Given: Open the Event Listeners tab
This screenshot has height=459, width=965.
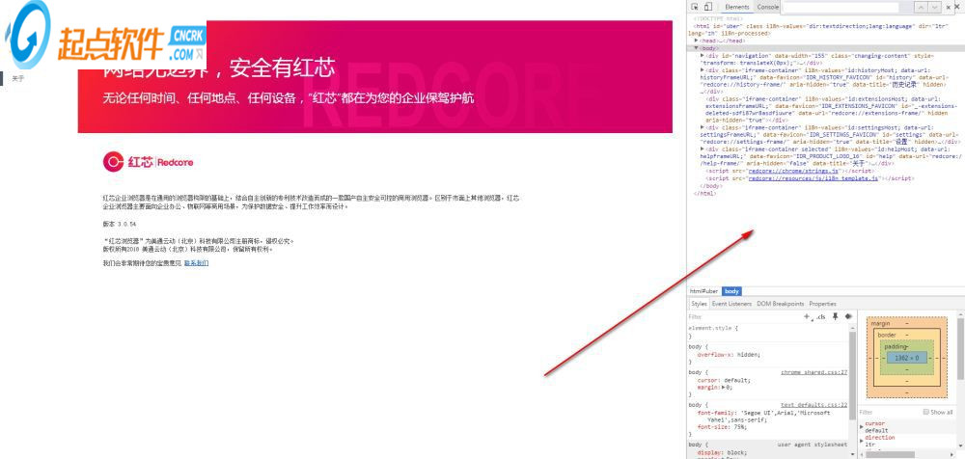Looking at the screenshot, I should [x=731, y=304].
